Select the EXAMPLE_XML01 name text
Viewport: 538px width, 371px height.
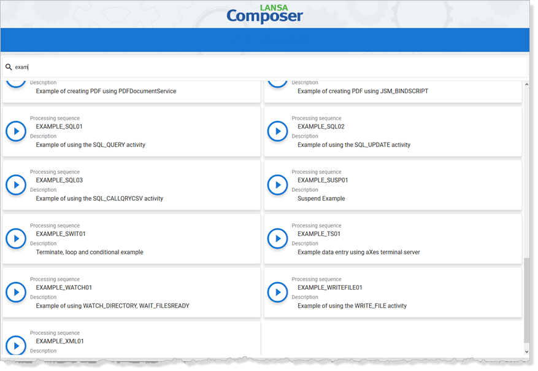(x=60, y=341)
